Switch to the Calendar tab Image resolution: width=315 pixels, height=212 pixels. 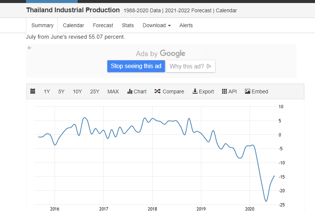pos(73,25)
